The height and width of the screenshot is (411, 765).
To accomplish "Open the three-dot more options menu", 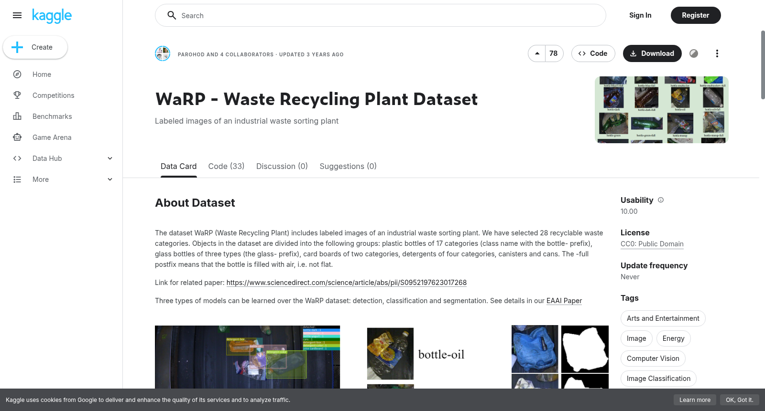I will (x=717, y=53).
